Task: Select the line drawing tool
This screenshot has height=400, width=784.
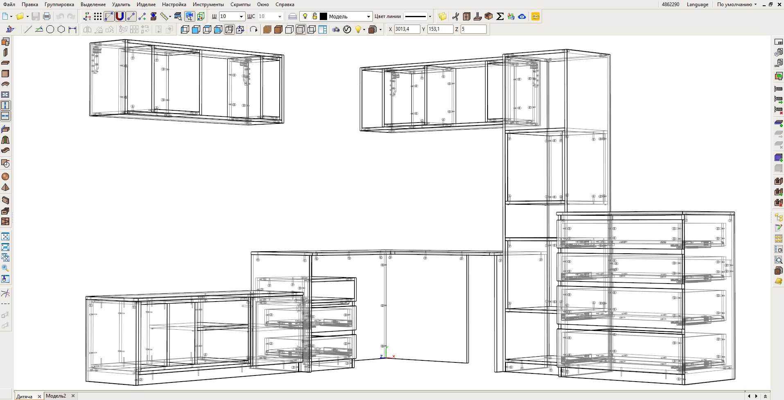Action: pyautogui.click(x=28, y=29)
